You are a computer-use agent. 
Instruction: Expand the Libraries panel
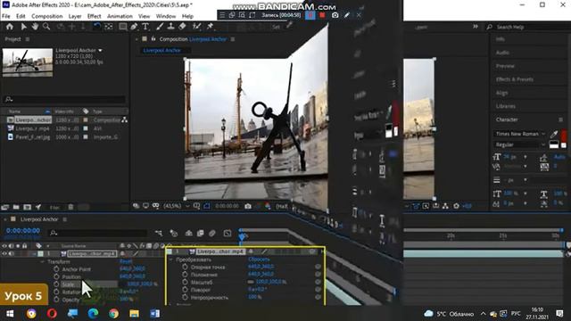(x=506, y=106)
